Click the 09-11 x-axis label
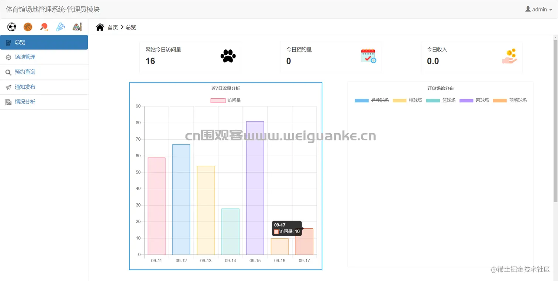The image size is (558, 281). (x=156, y=261)
